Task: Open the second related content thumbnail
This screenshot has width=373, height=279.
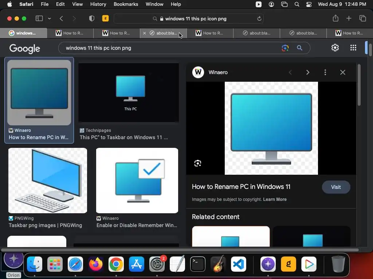Action: [312, 236]
